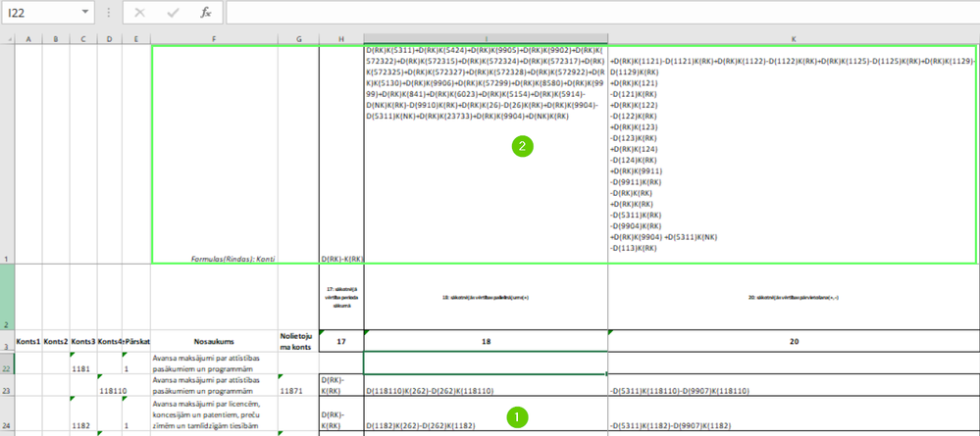Click the Name Box showing I22
The width and height of the screenshot is (980, 436).
point(40,13)
